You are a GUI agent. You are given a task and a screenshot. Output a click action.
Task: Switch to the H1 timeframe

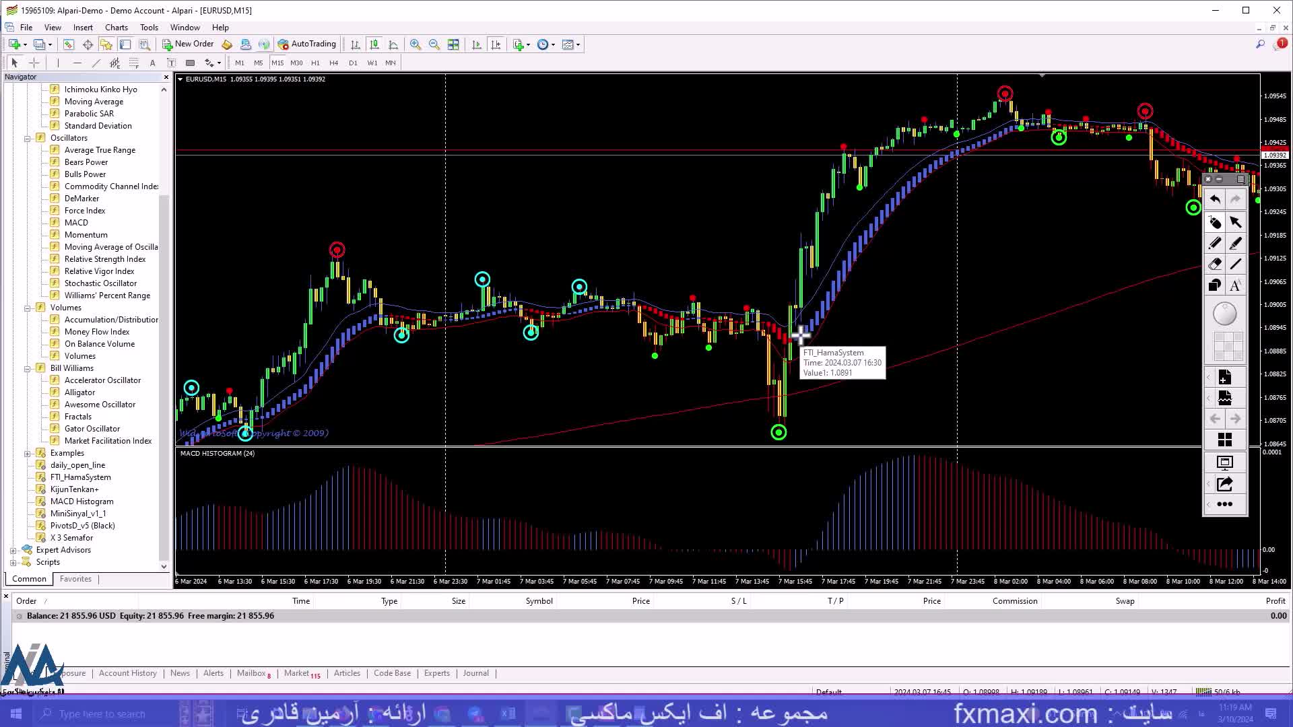[315, 63]
